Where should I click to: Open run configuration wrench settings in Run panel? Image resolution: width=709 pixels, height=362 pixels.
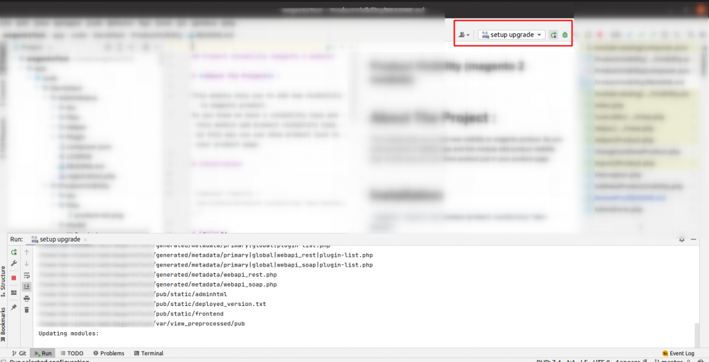coord(14,264)
